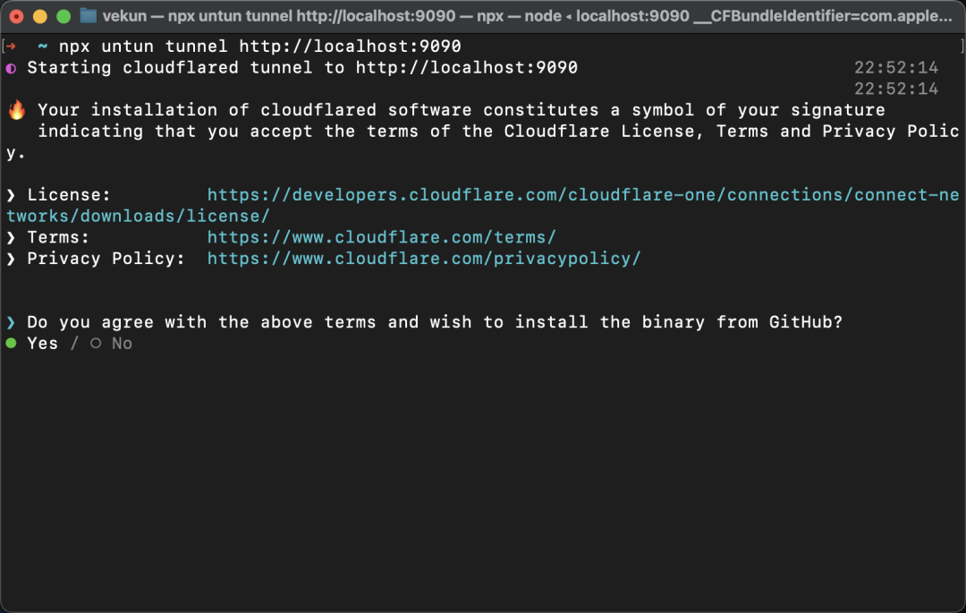The image size is (966, 613).
Task: Click the chevron before License
Action: (11, 195)
